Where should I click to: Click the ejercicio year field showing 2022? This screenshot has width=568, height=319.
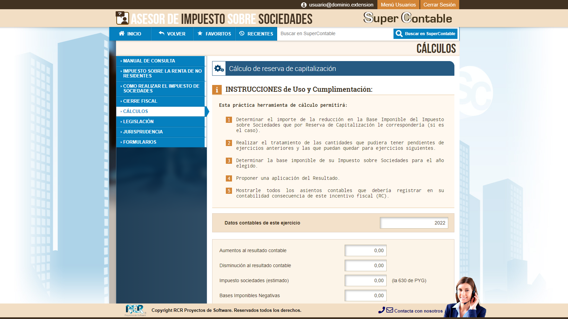[x=414, y=223]
